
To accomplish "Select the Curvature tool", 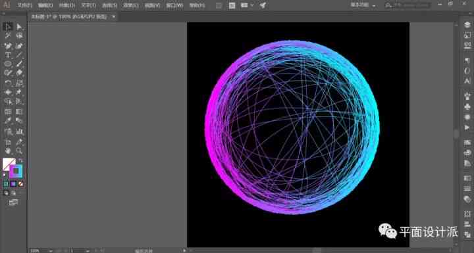I will (19, 46).
